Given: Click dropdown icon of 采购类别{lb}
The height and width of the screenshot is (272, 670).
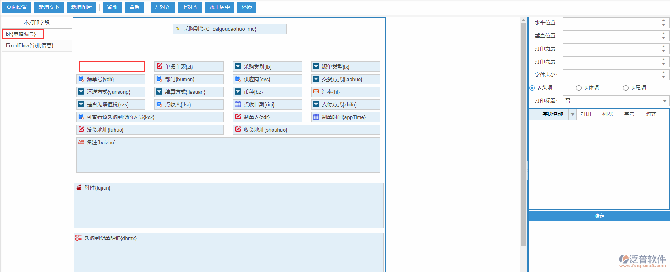Looking at the screenshot, I should 238,67.
